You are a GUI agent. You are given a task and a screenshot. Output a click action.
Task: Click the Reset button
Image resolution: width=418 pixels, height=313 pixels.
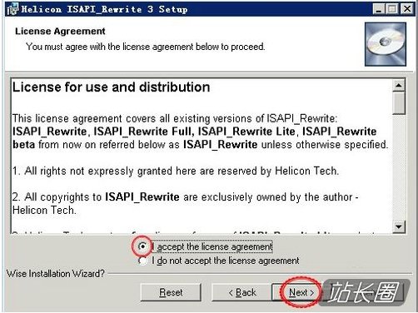pyautogui.click(x=171, y=292)
